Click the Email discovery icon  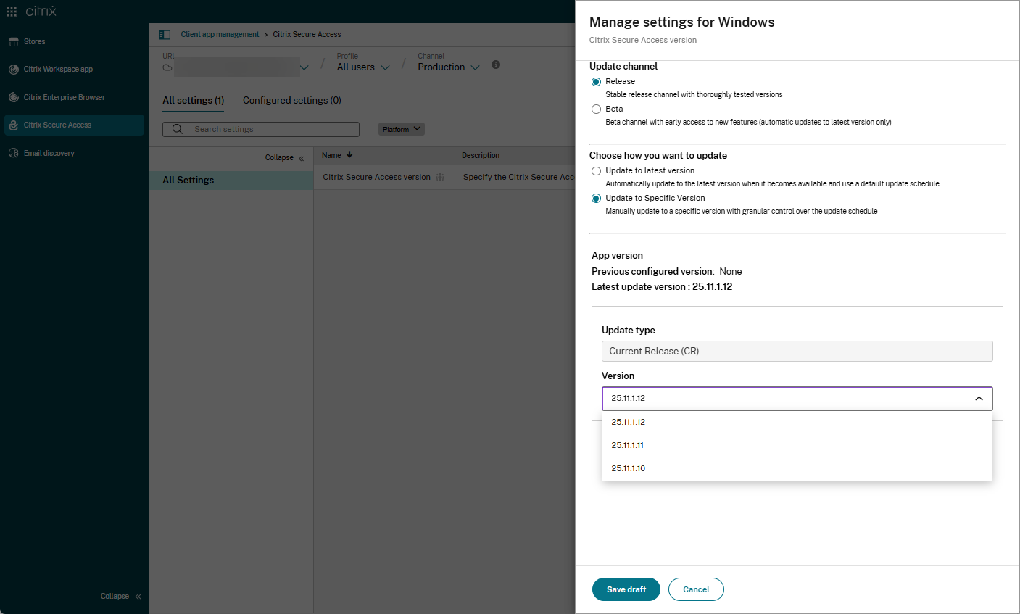(x=14, y=153)
